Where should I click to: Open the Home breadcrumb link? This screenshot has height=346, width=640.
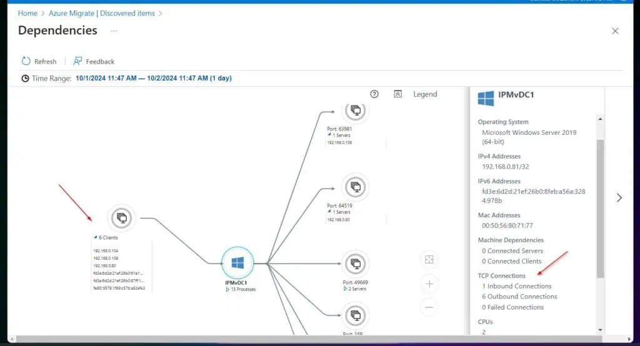click(27, 13)
